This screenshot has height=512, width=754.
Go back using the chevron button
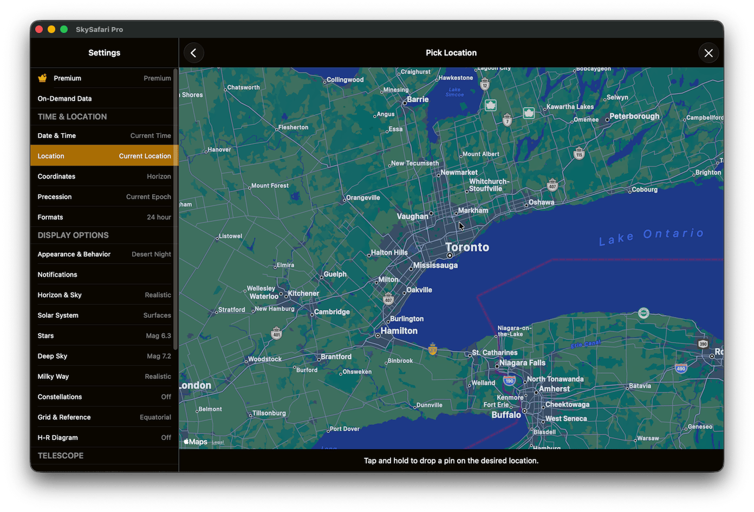coord(193,53)
